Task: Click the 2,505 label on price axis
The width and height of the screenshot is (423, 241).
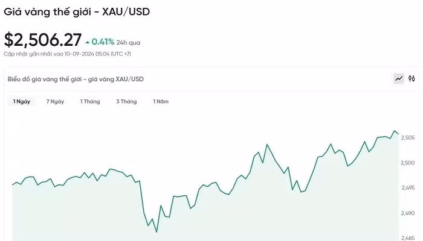Action: pos(407,137)
